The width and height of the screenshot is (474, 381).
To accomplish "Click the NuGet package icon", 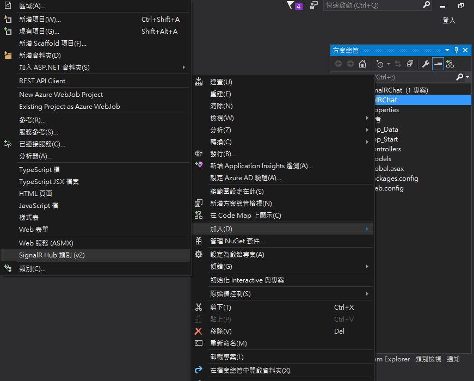I will (x=199, y=241).
